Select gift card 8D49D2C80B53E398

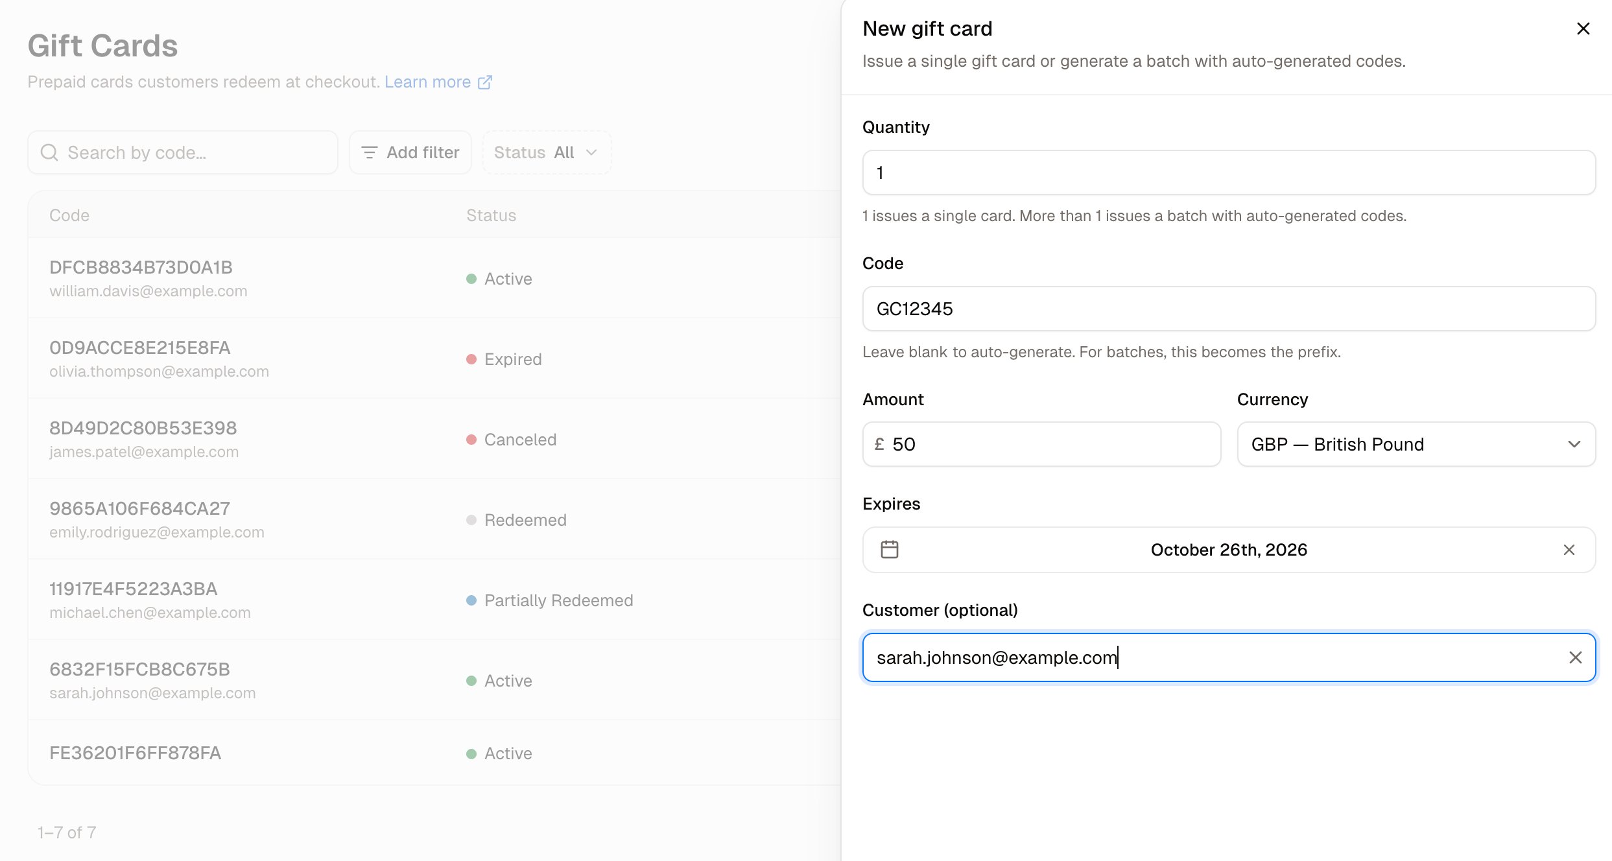coord(143,428)
